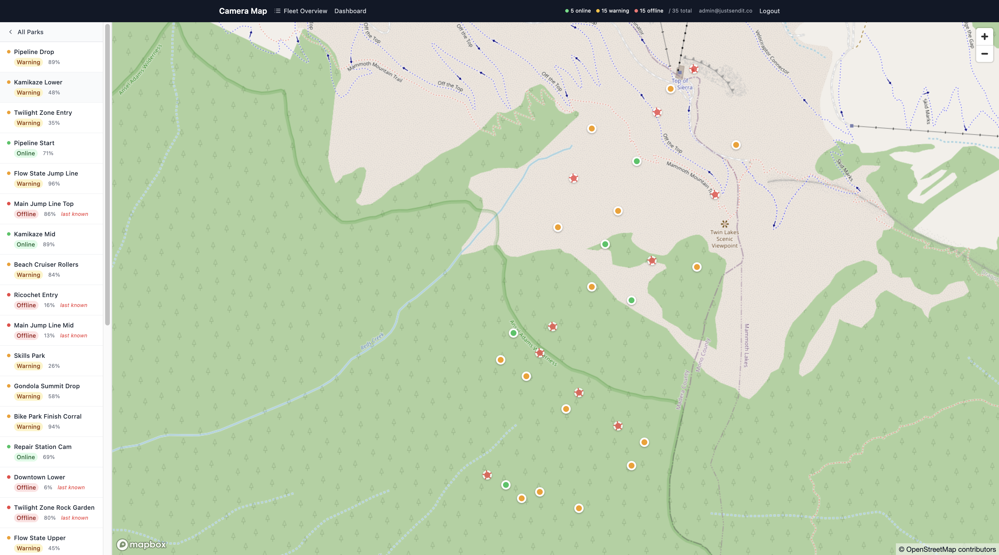The image size is (999, 555).
Task: Toggle the 15 offline filter in the header
Action: 648,11
